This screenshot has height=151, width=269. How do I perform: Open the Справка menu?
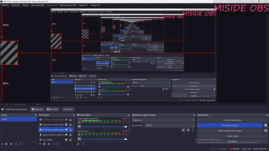pos(95,5)
